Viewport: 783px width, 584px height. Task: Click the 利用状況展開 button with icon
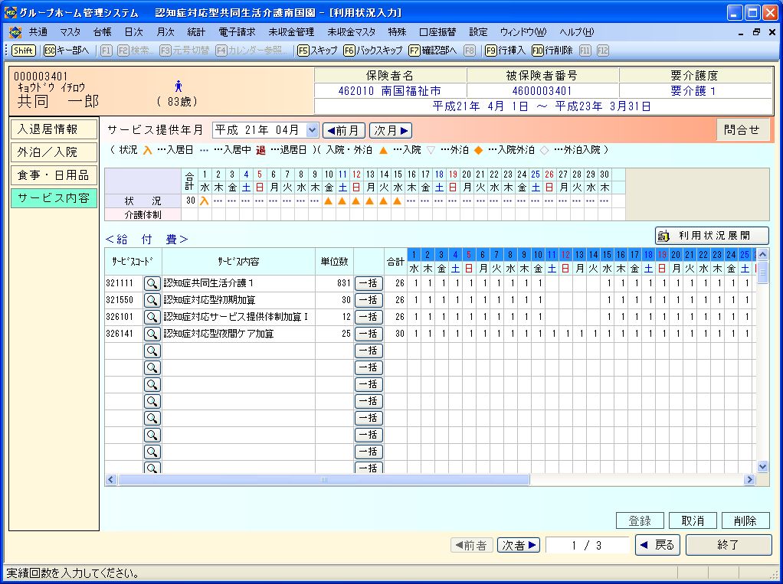click(x=712, y=236)
